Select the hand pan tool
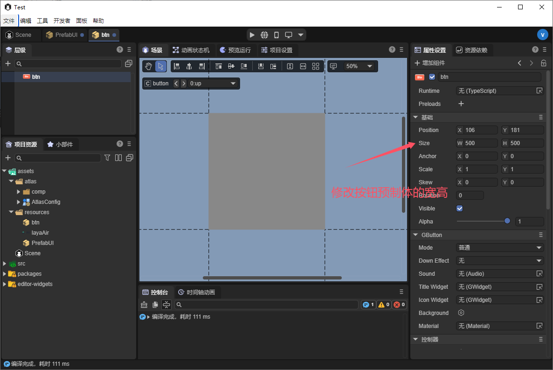The height and width of the screenshot is (370, 553). click(148, 66)
